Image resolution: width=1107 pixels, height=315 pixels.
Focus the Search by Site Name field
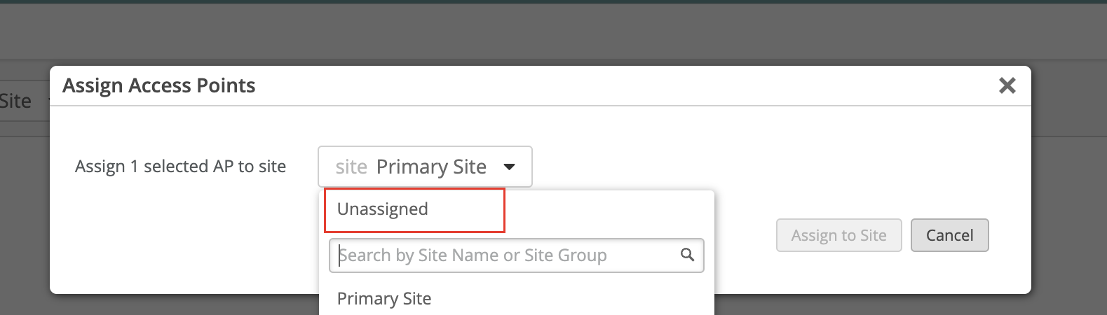click(x=505, y=255)
